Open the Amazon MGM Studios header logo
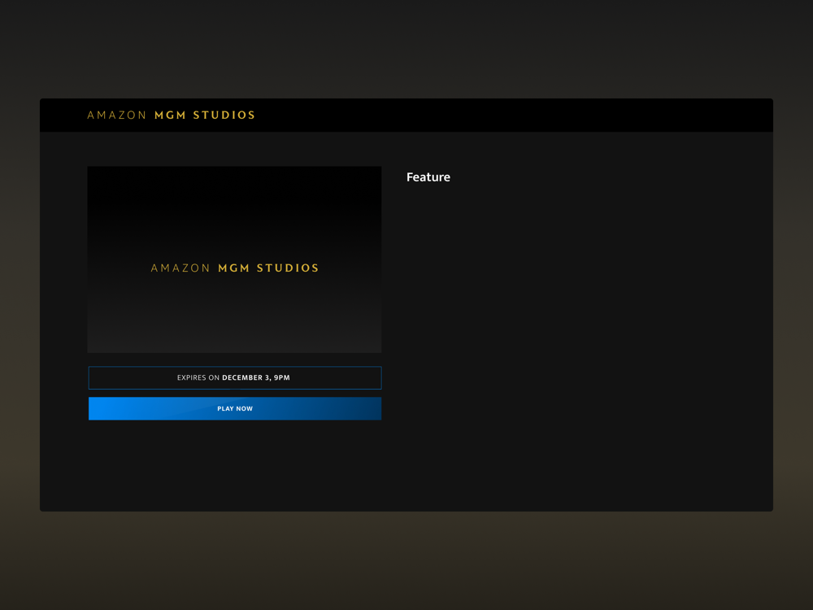Screen dimensions: 813x610 point(171,115)
